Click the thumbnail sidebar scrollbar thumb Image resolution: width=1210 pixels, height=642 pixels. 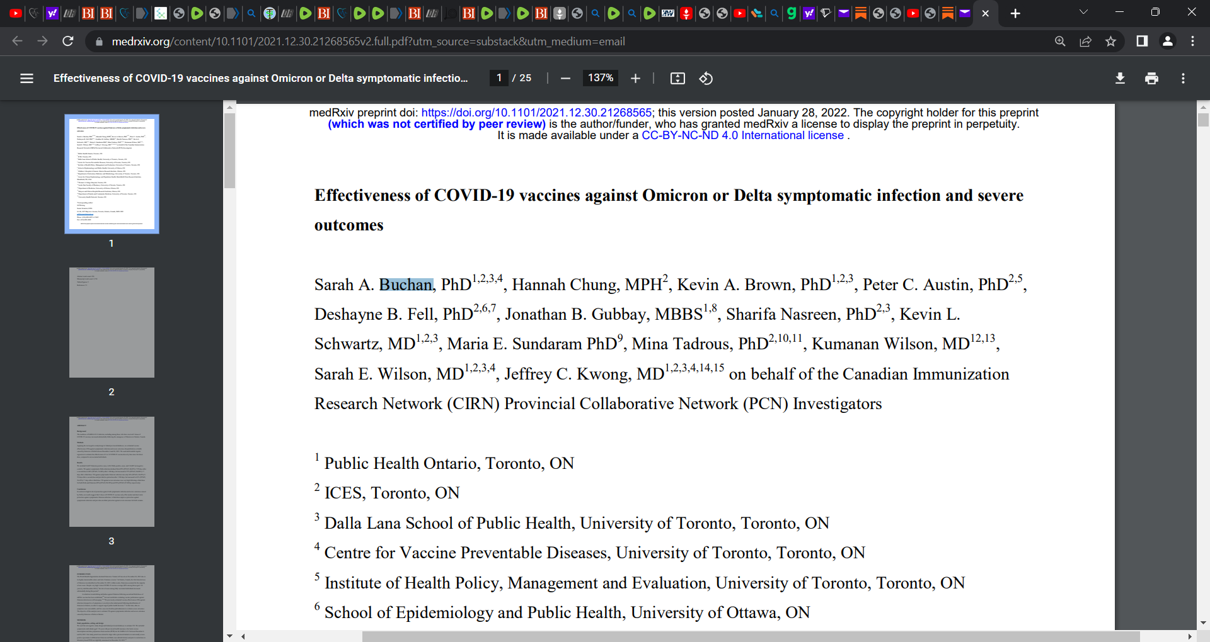point(229,150)
